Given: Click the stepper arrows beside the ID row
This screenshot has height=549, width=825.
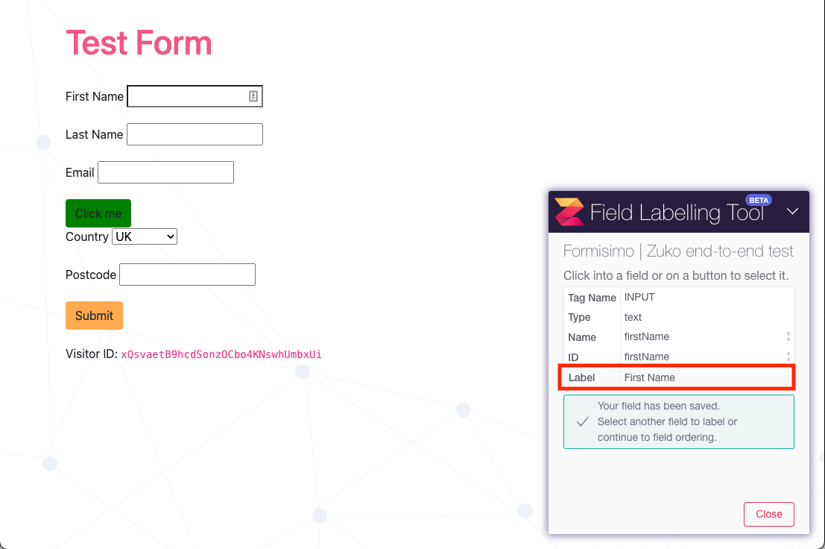Looking at the screenshot, I should (x=788, y=357).
